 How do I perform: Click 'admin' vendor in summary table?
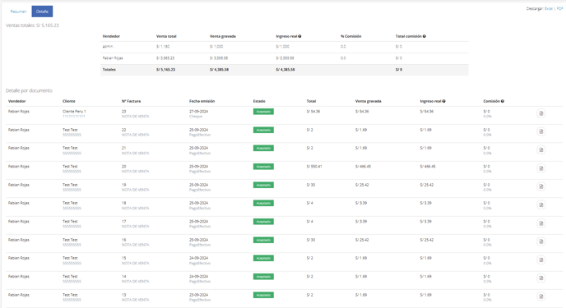coord(108,47)
